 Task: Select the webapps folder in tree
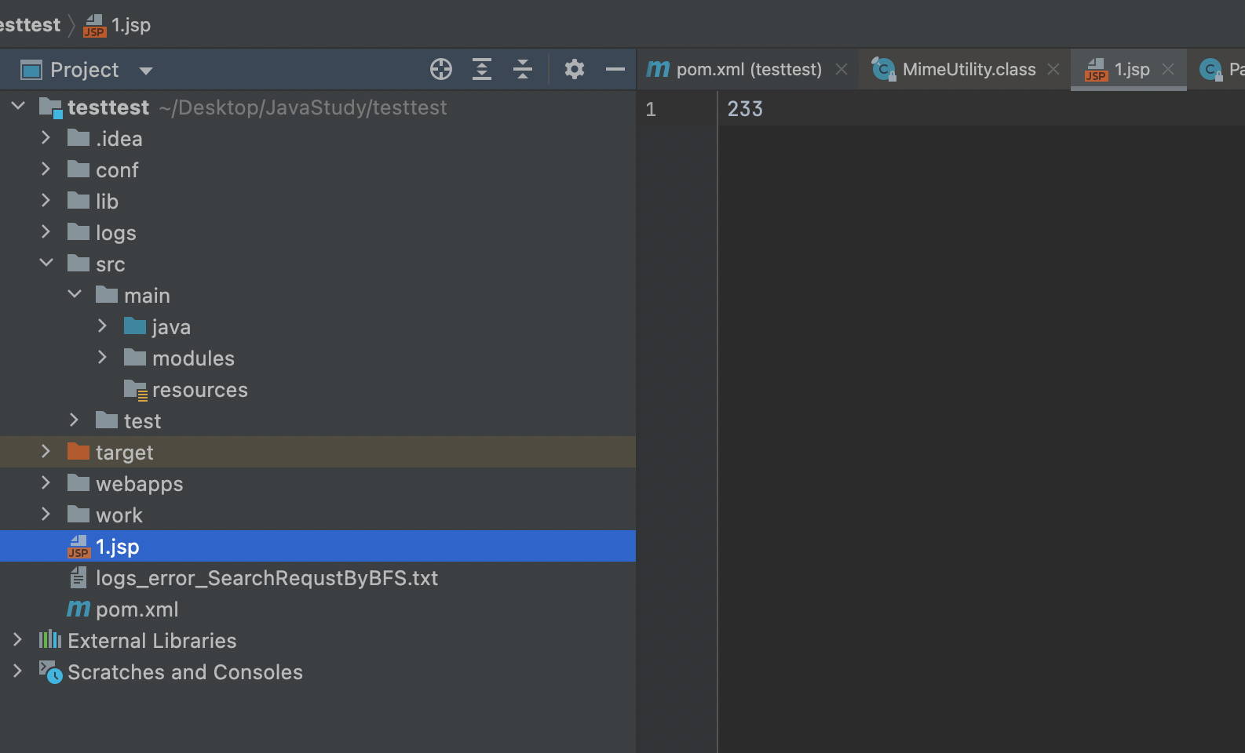[x=140, y=484]
